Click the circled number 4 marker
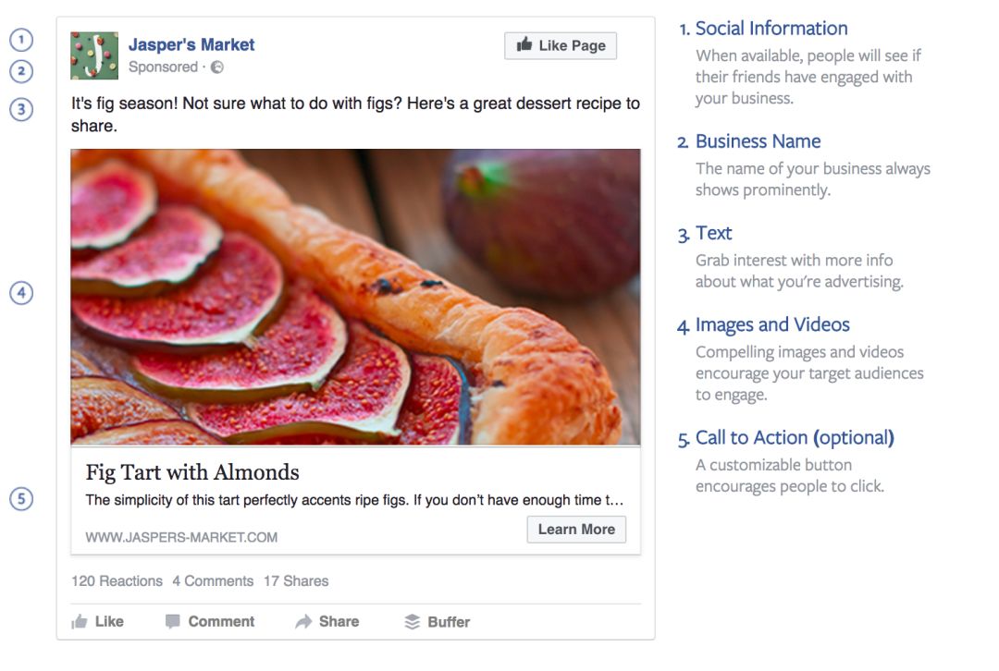The width and height of the screenshot is (999, 671). point(21,293)
